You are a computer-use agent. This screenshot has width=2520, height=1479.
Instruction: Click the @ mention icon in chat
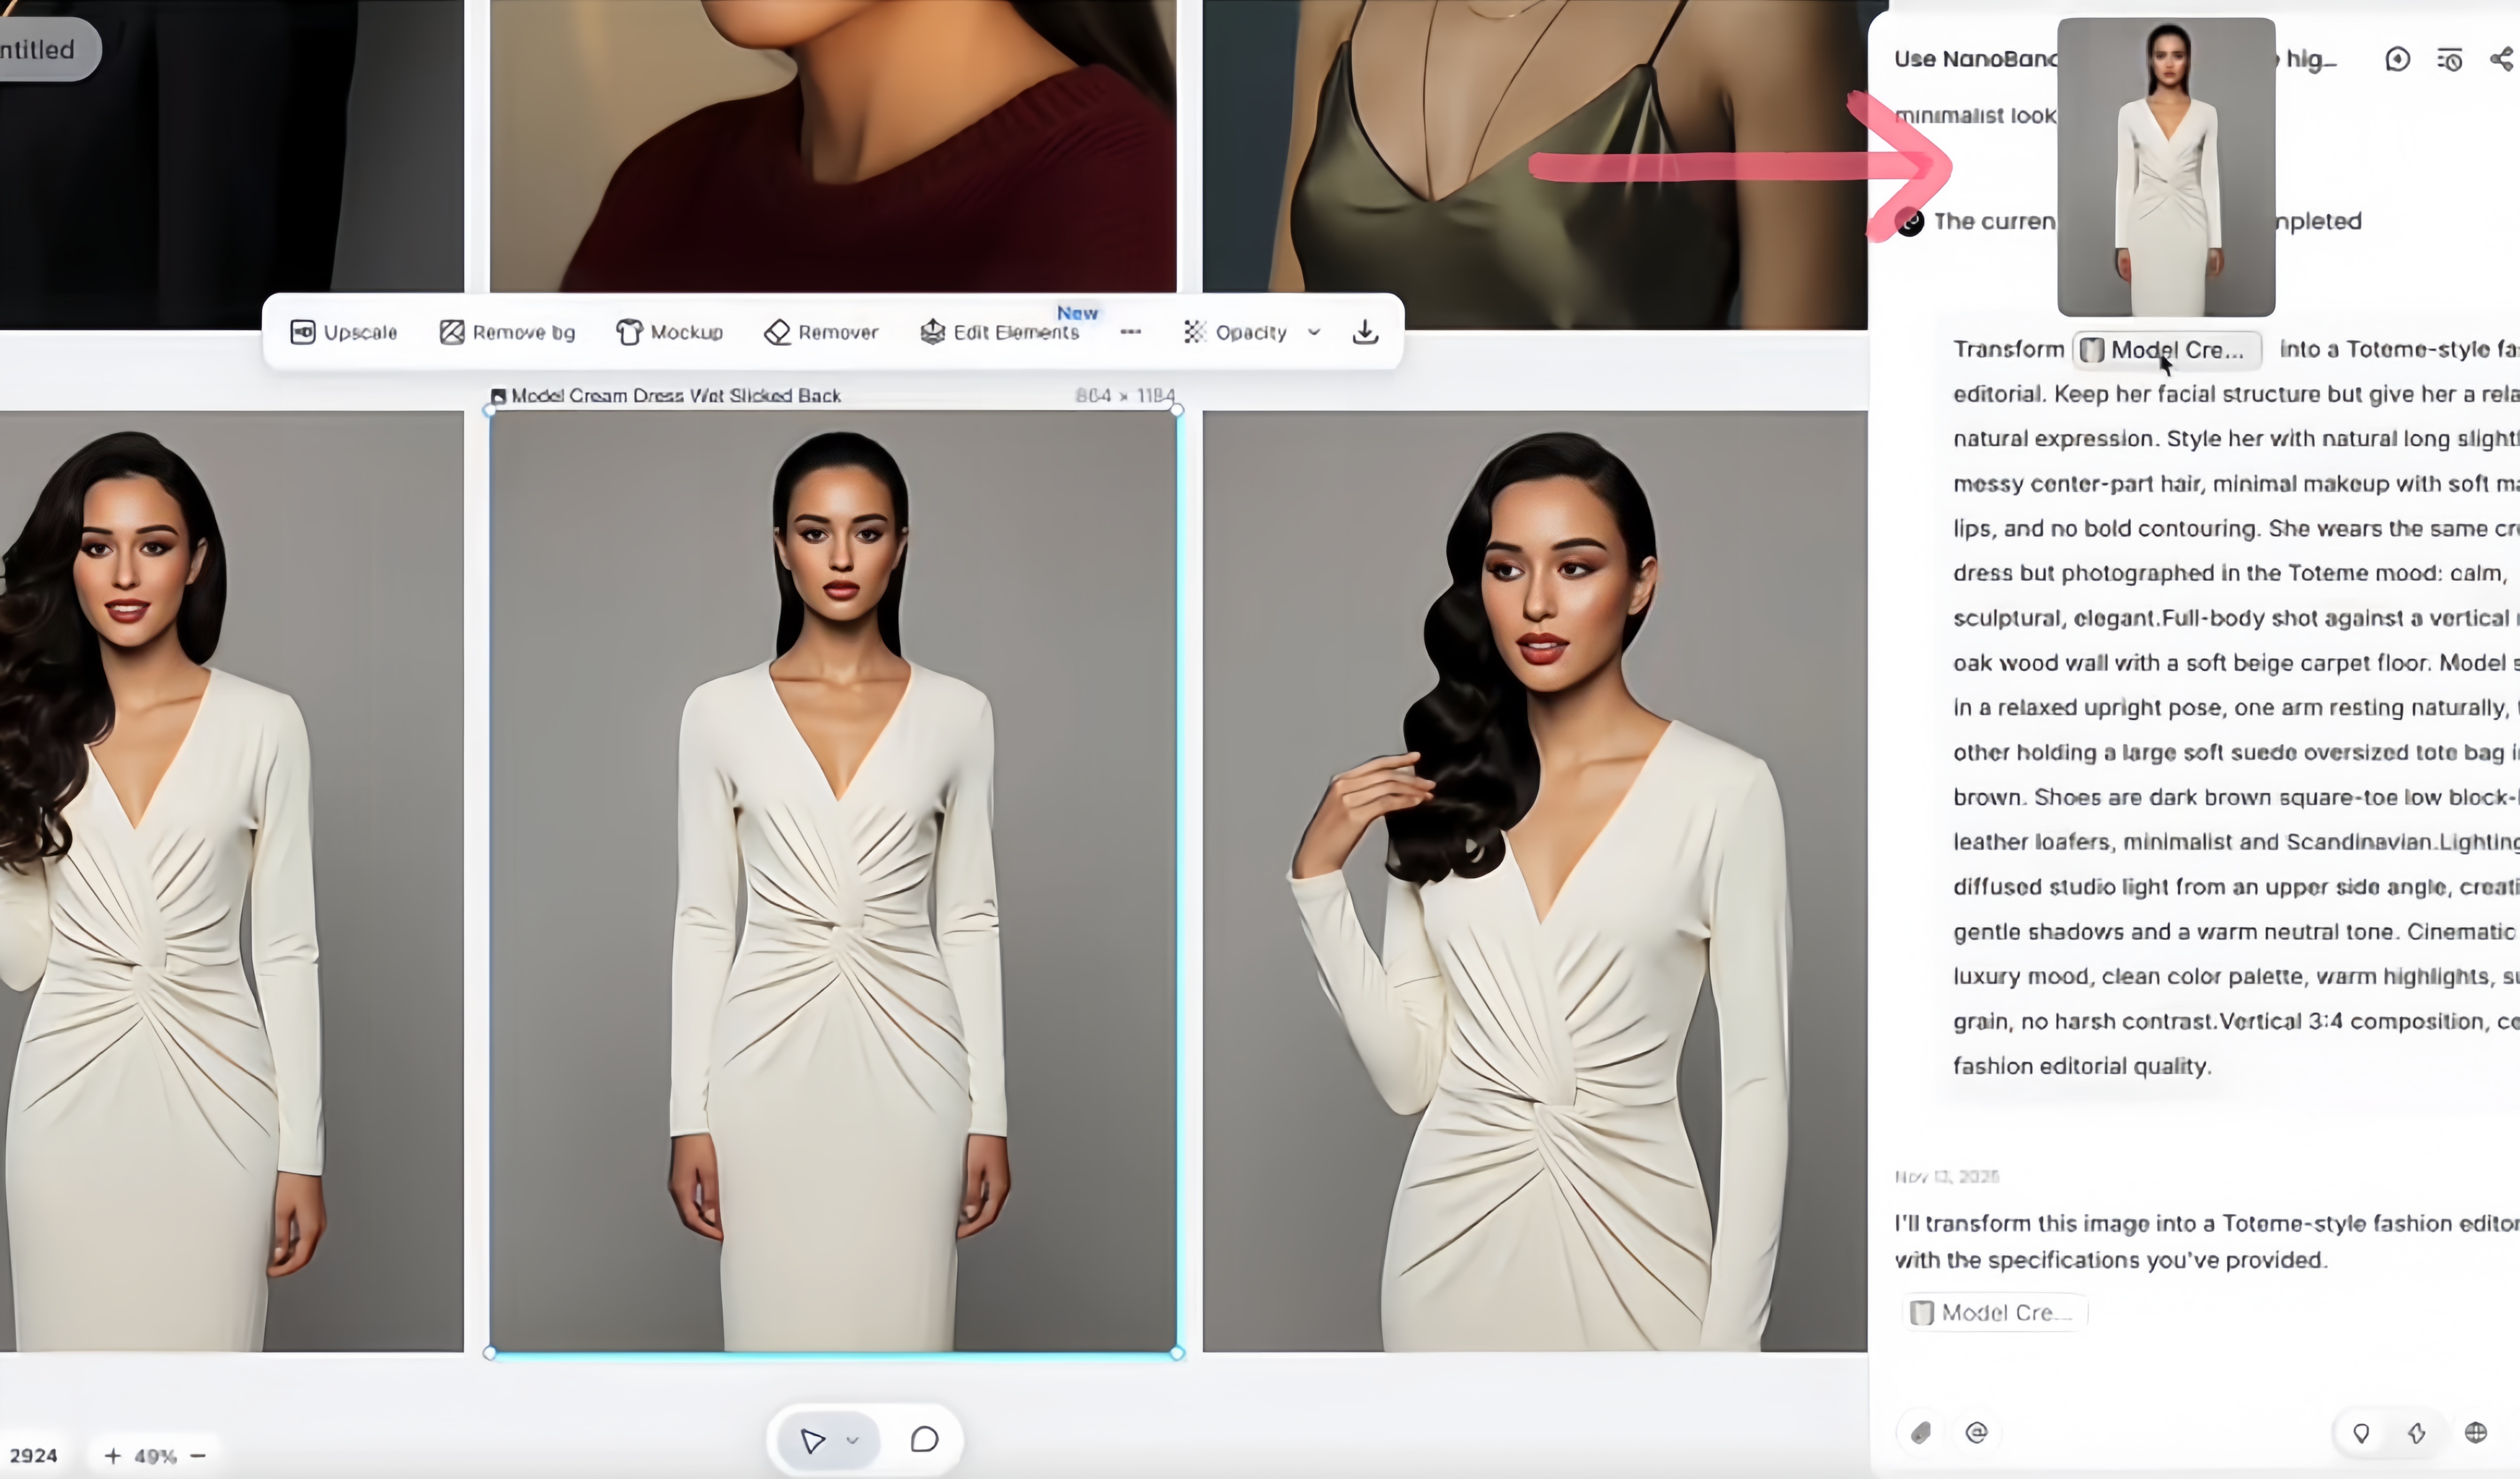click(1976, 1433)
